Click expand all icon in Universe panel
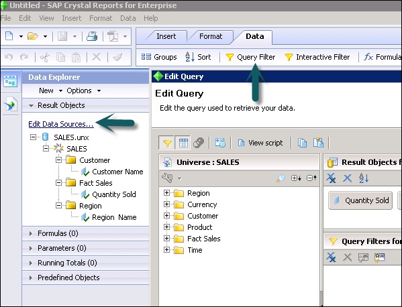Image resolution: width=402 pixels, height=307 pixels. 296,178
